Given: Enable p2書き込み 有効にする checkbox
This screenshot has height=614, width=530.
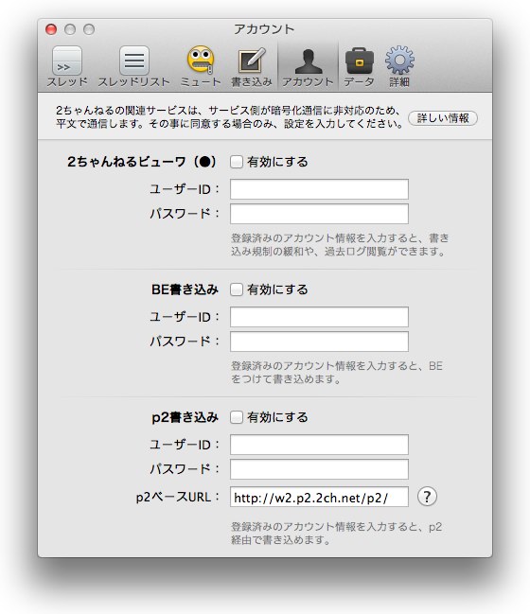Looking at the screenshot, I should coord(237,417).
